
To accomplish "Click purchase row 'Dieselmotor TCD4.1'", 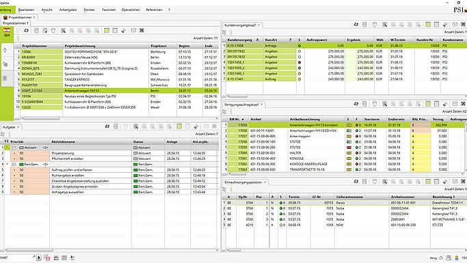I will (345, 203).
